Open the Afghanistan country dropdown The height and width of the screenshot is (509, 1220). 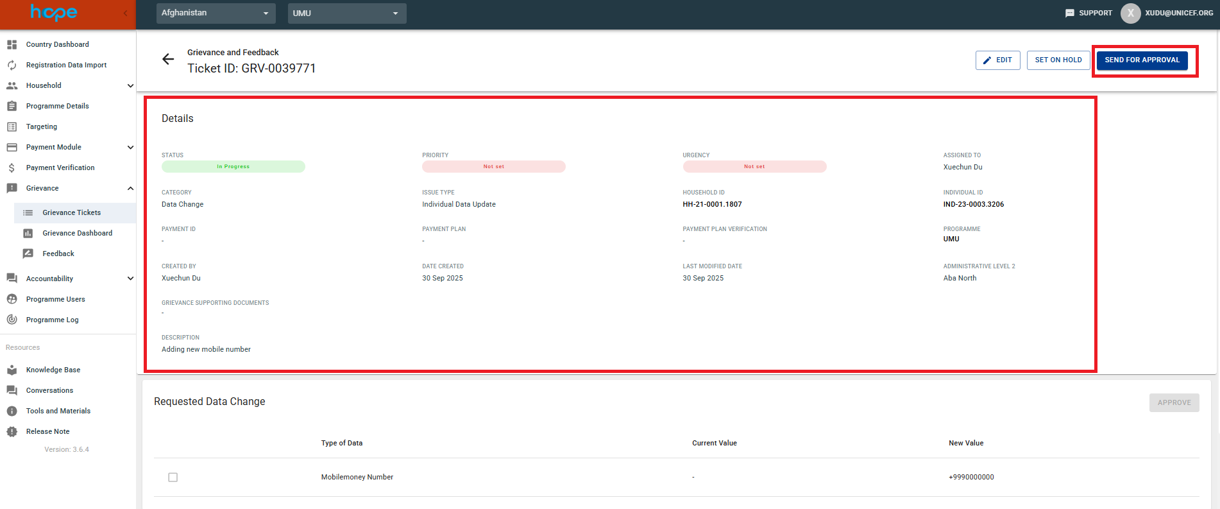click(x=216, y=13)
